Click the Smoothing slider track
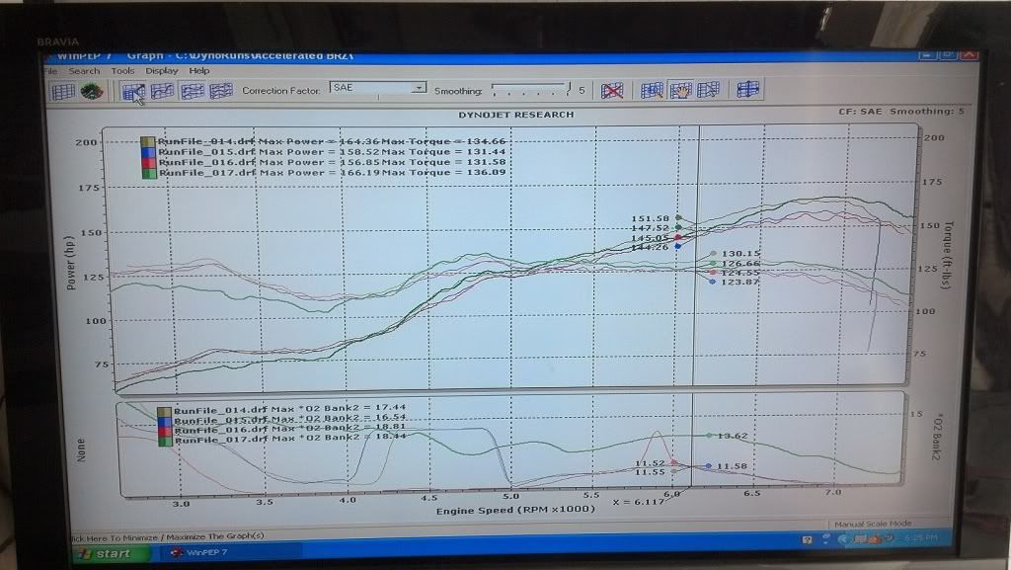Image resolution: width=1011 pixels, height=570 pixels. tap(530, 90)
